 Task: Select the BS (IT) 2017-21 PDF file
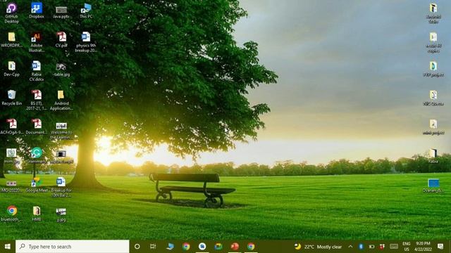37,100
